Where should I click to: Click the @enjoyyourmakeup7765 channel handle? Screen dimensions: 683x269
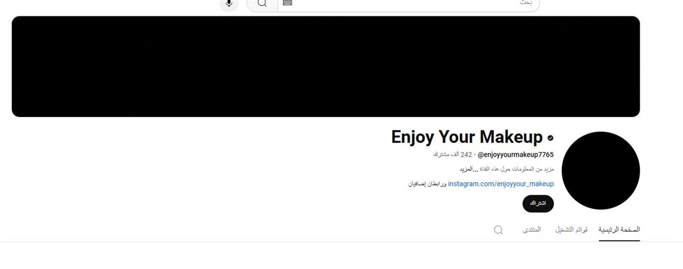coord(515,154)
